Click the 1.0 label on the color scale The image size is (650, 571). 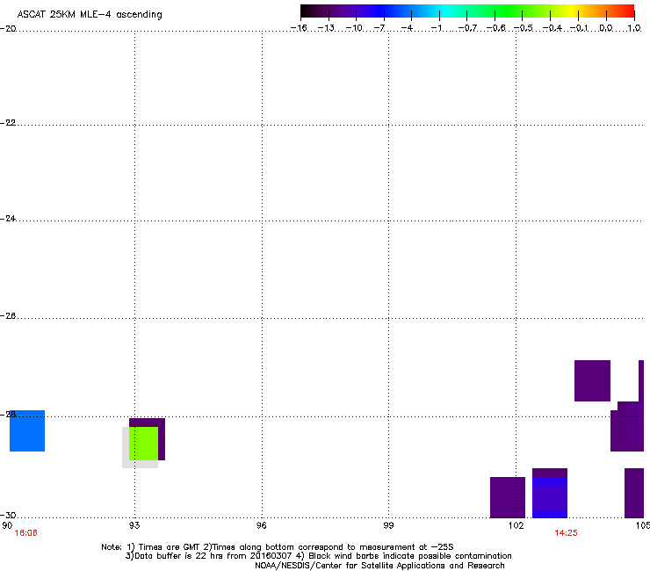[634, 28]
